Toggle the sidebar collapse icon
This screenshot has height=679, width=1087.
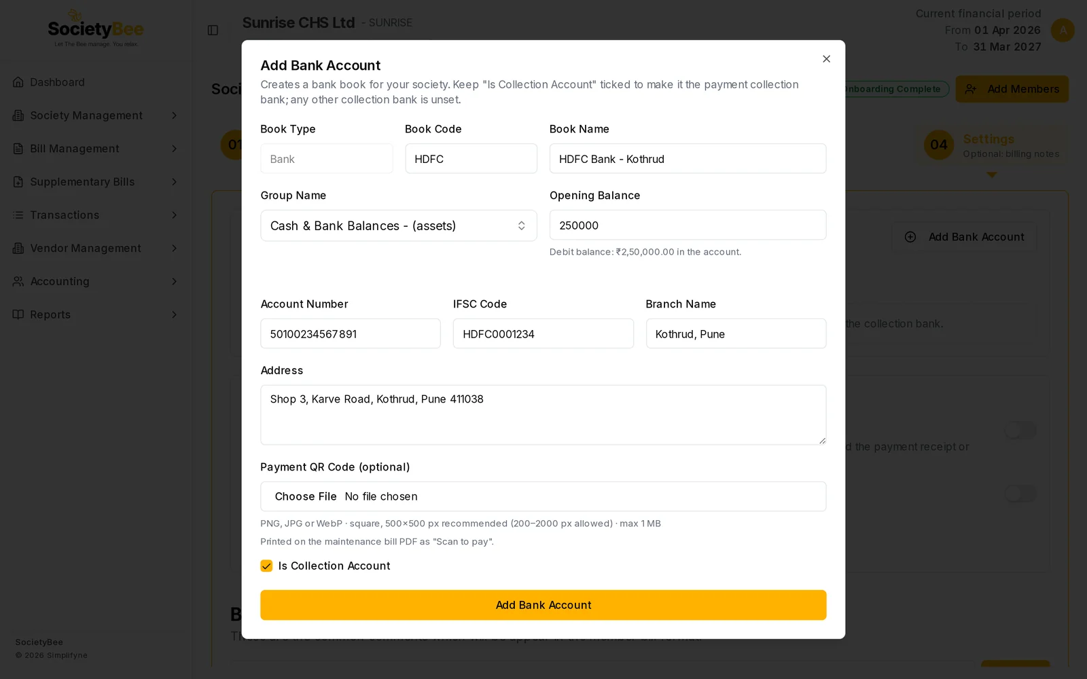point(213,30)
